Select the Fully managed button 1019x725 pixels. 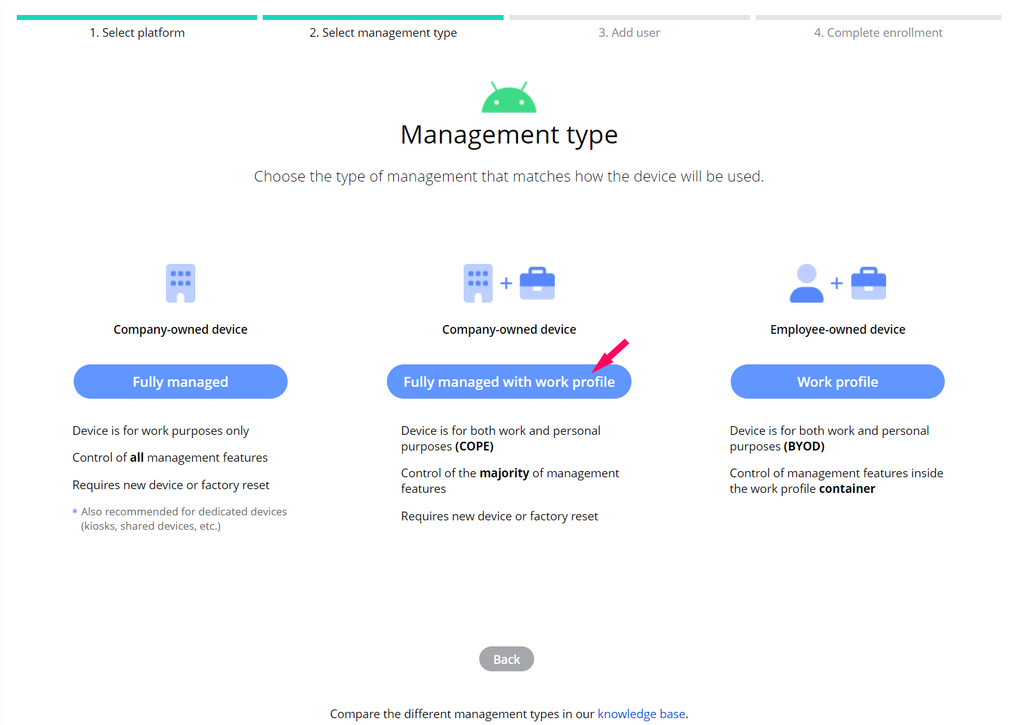[180, 382]
